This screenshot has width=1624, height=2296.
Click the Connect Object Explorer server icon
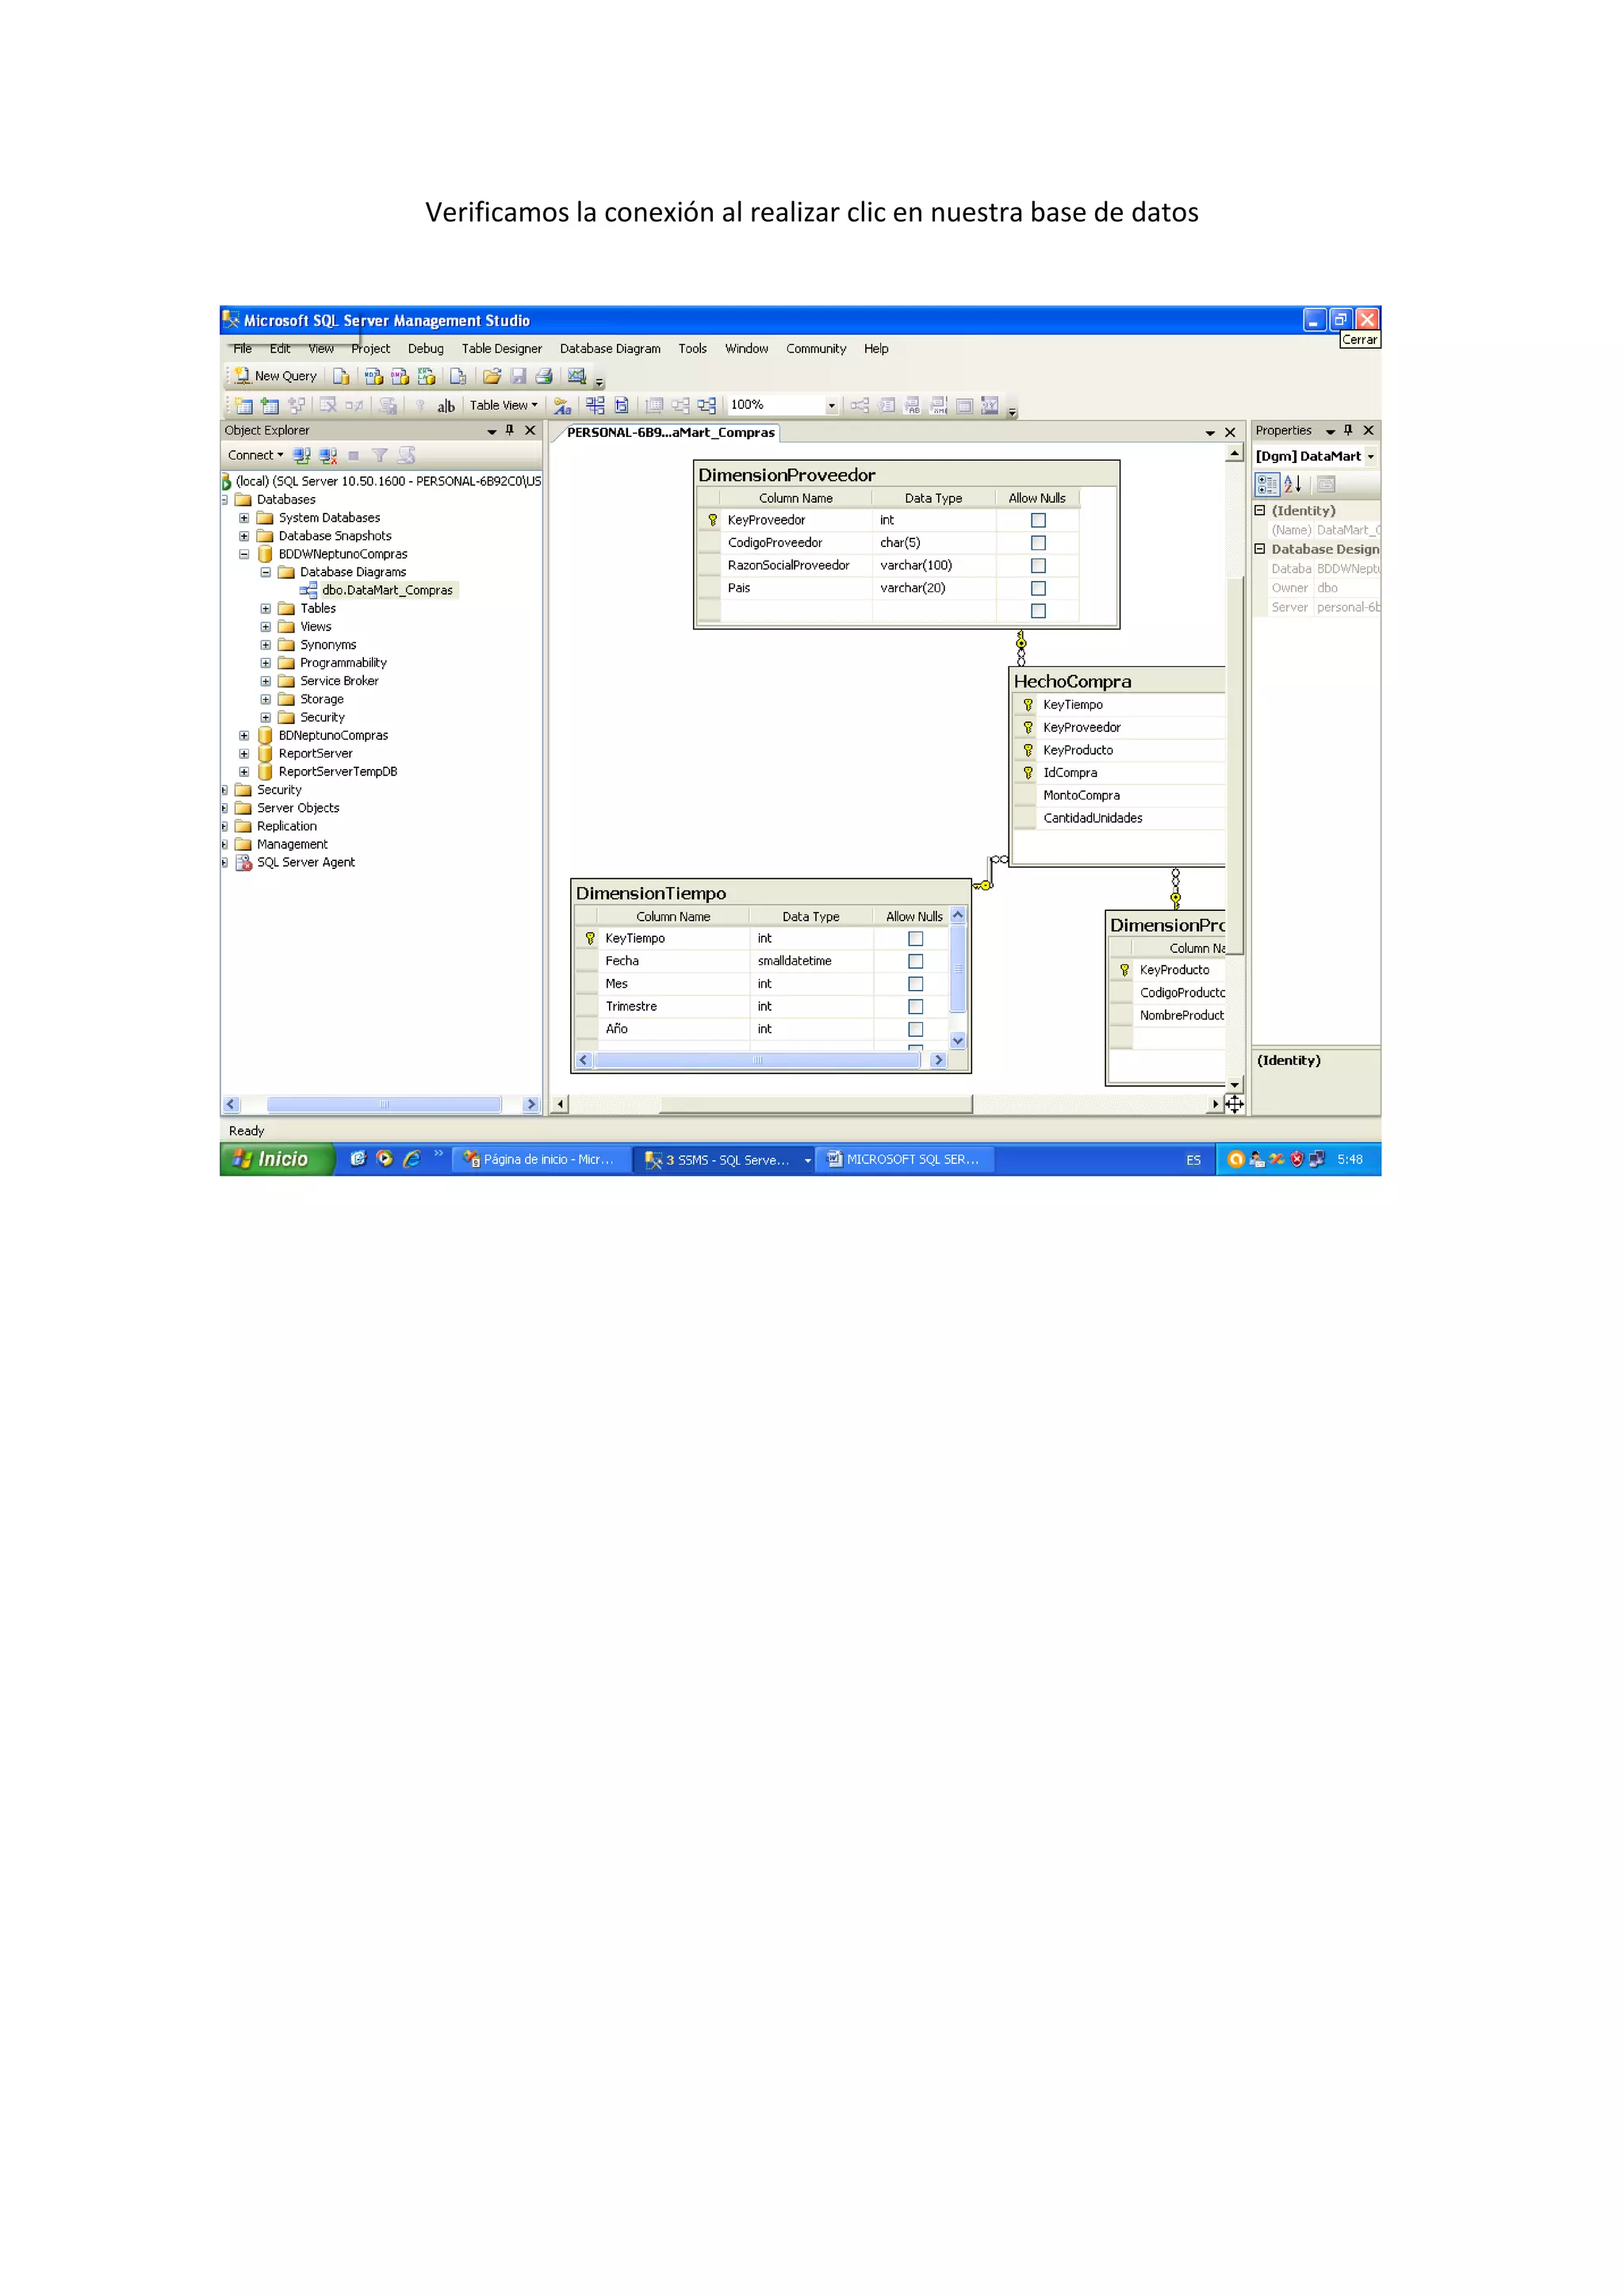(x=301, y=455)
